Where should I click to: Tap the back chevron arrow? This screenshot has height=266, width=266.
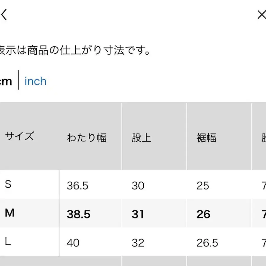[x=4, y=15]
